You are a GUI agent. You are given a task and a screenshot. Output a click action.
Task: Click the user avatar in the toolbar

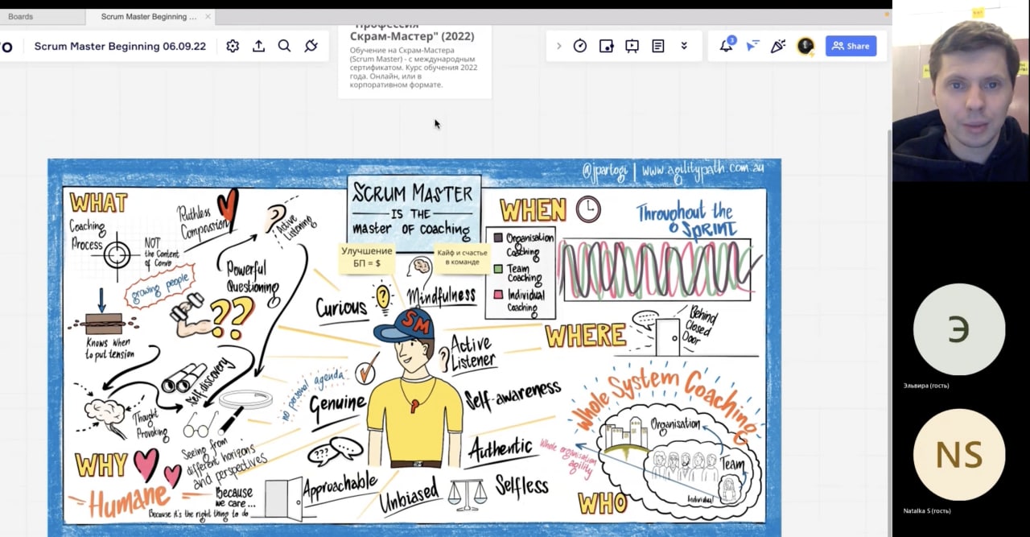pos(805,46)
